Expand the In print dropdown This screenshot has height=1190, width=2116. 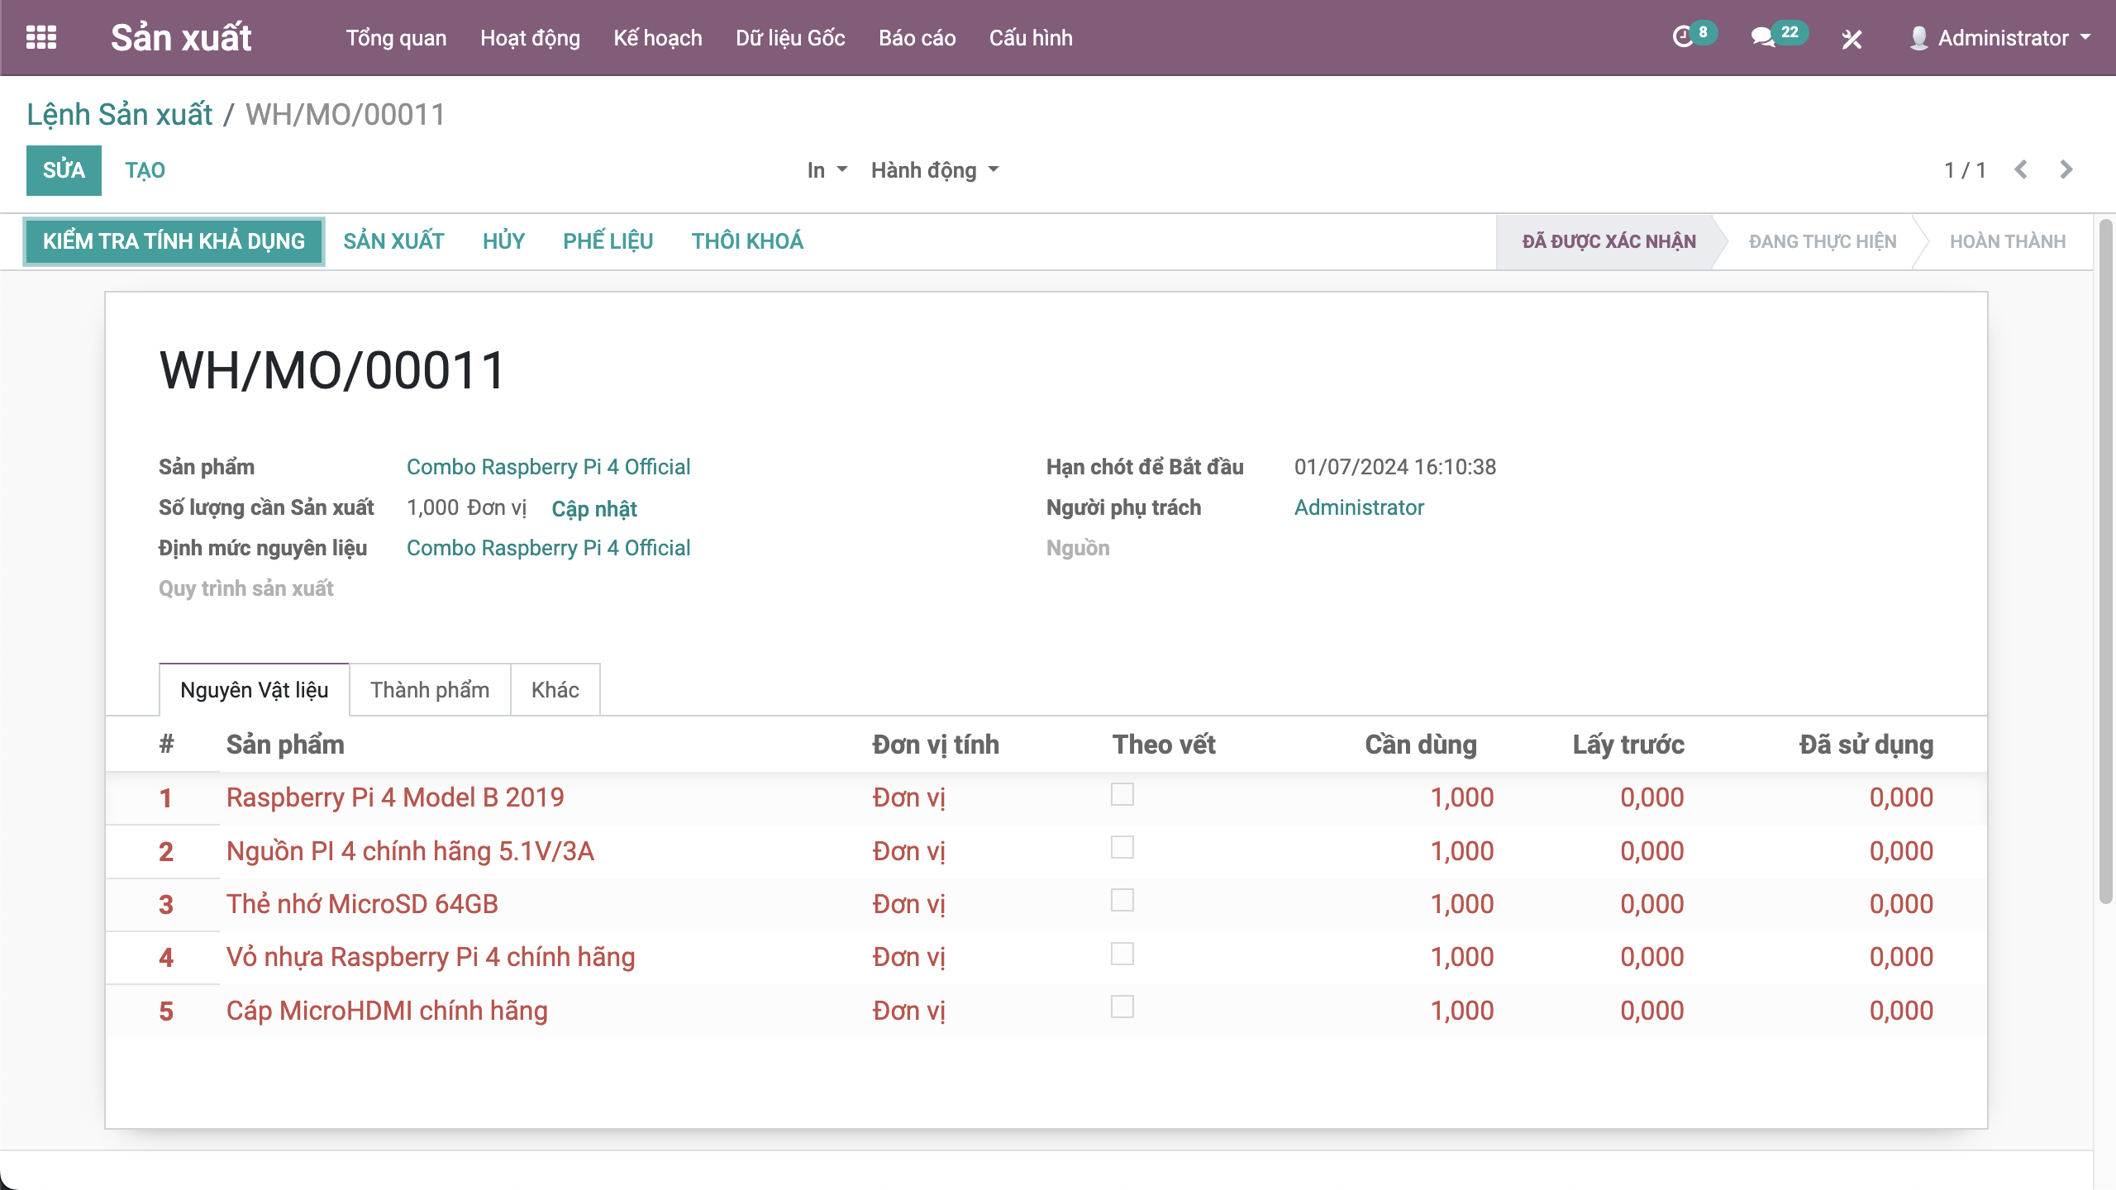click(x=827, y=170)
